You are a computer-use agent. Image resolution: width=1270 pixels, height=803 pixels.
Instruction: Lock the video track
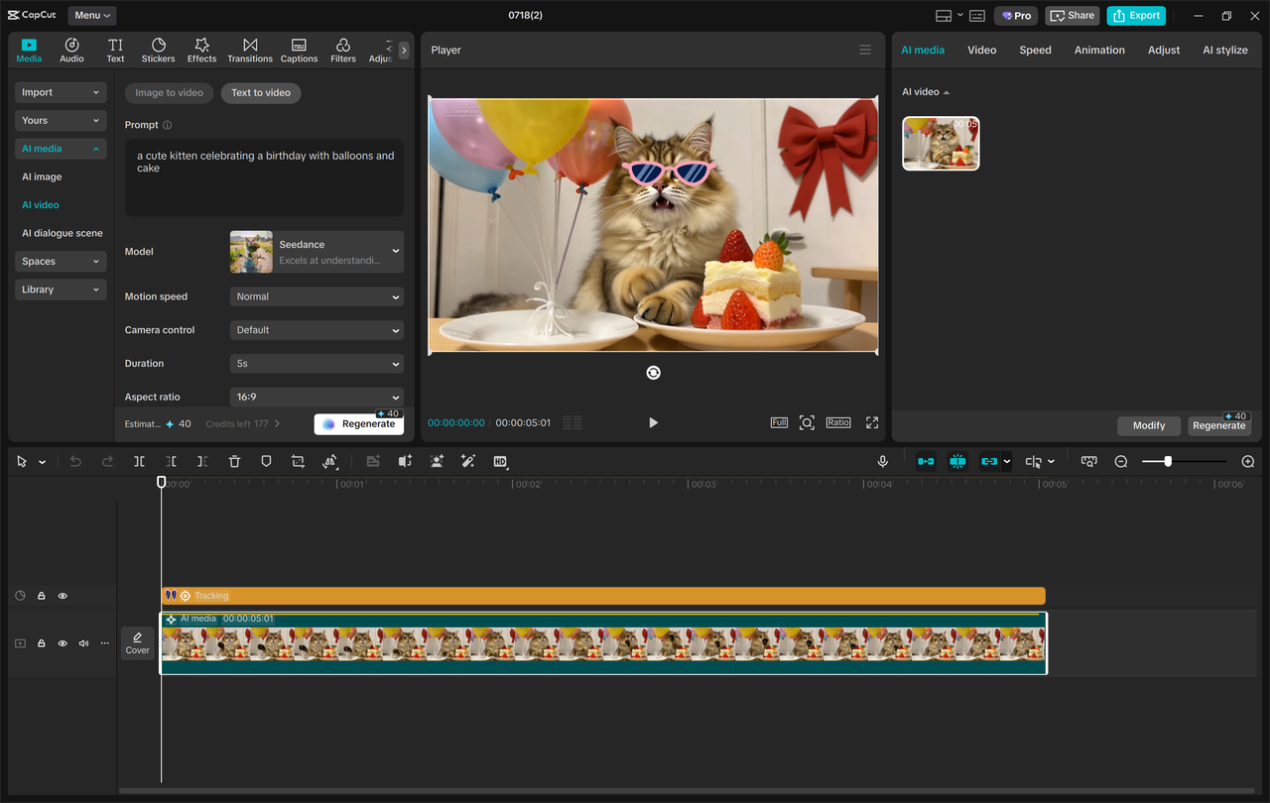click(x=41, y=642)
